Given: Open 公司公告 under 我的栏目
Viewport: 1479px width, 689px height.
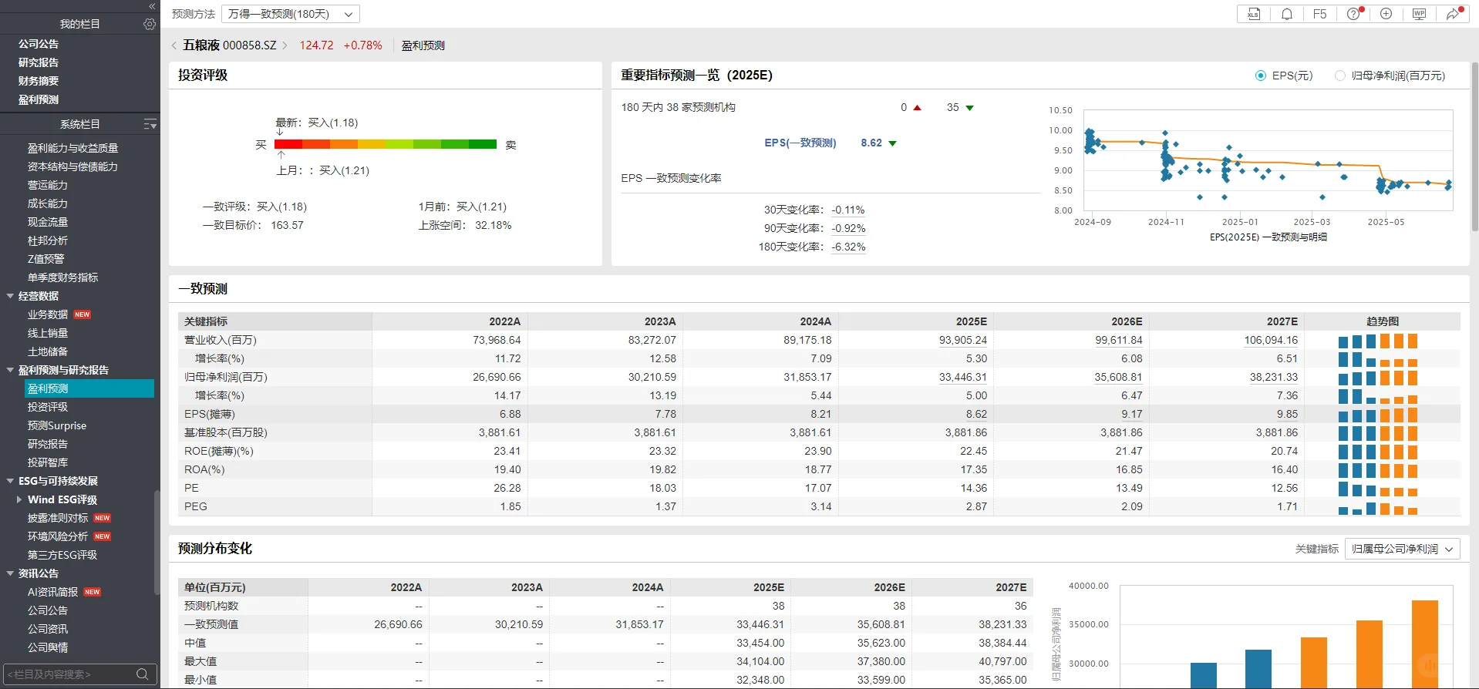Looking at the screenshot, I should tap(39, 44).
